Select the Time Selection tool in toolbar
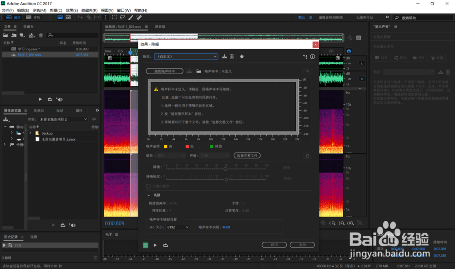The height and width of the screenshot is (269, 455). tap(106, 17)
